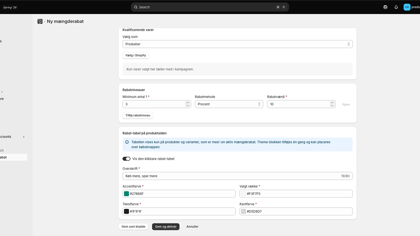
Task: Click the note 'Kun varer valgt her tæller med i kampagnen.'
Action: pyautogui.click(x=160, y=69)
